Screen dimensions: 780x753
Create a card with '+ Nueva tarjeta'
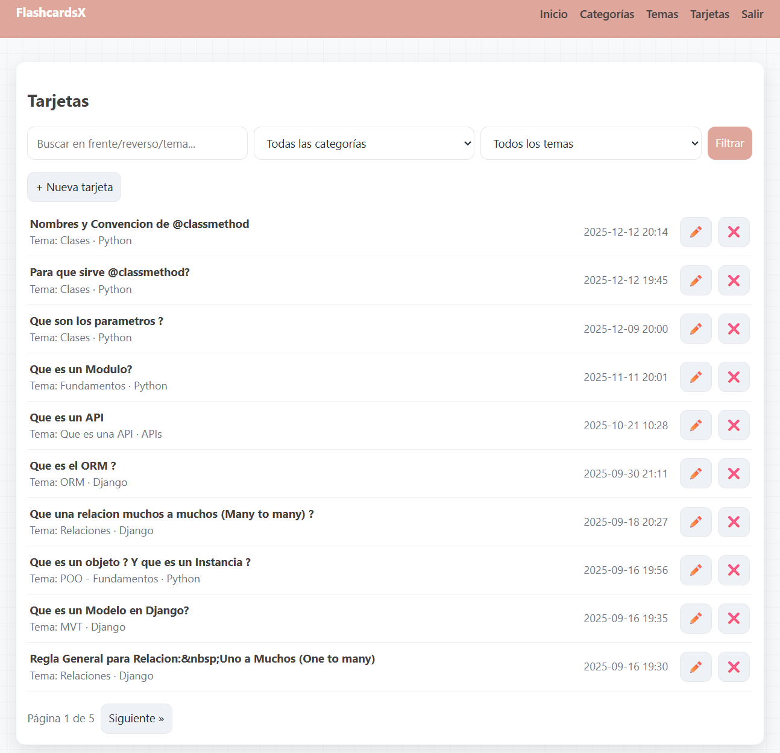(74, 187)
